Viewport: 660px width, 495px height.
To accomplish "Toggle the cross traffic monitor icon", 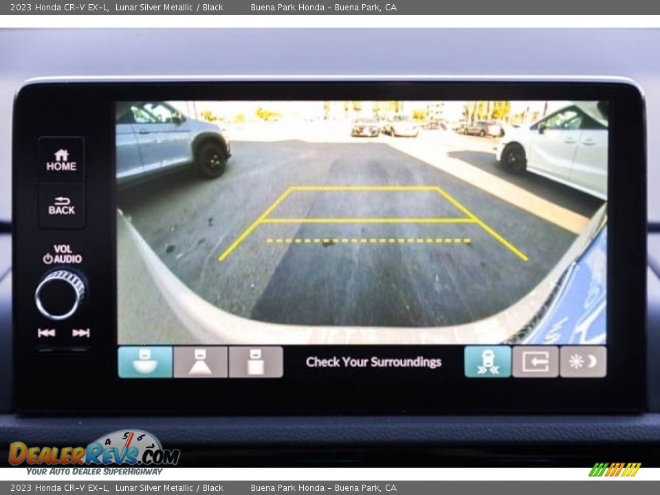I will pyautogui.click(x=487, y=362).
